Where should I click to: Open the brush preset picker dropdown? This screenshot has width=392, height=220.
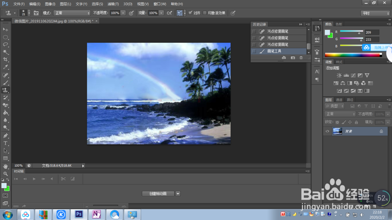(x=29, y=13)
